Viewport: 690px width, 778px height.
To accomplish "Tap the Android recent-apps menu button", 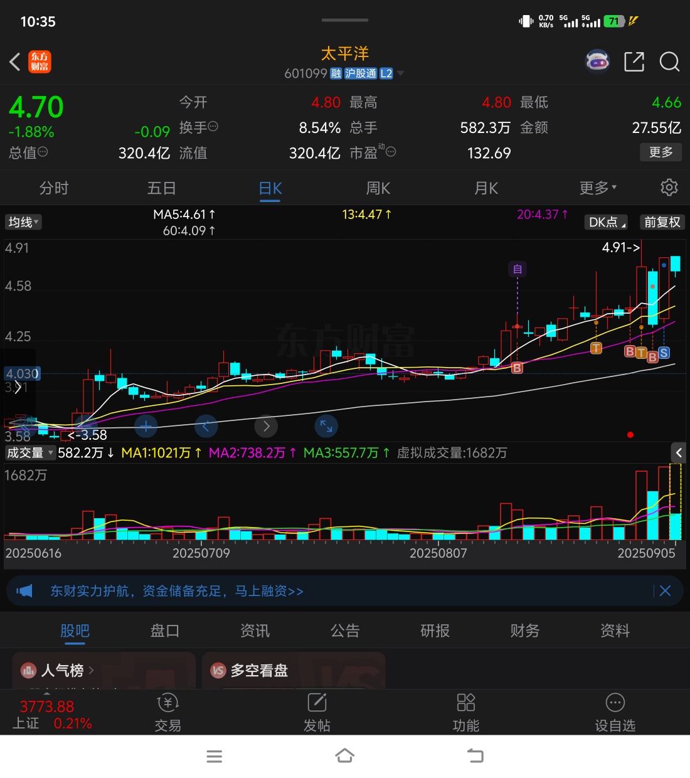I will click(x=215, y=756).
